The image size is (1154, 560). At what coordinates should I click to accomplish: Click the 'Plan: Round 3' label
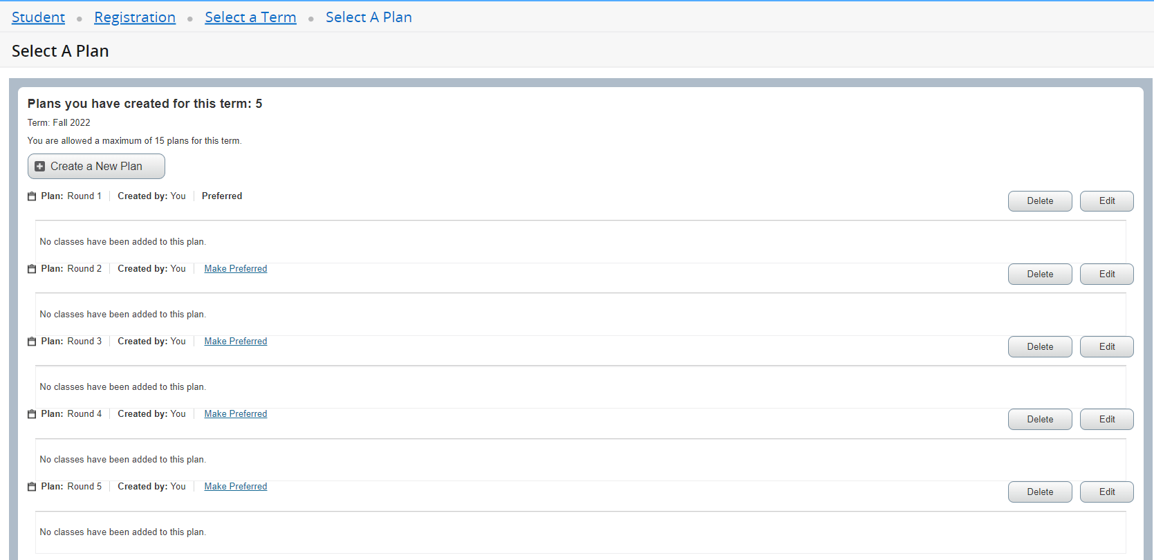[71, 342]
